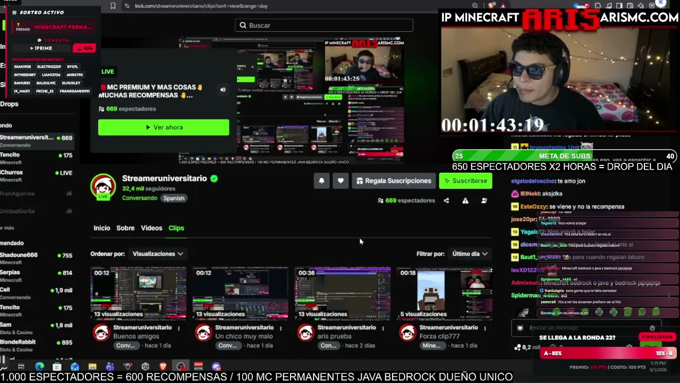Open options menu for the Forza clip777 clip
This screenshot has width=680, height=383.
pos(484,328)
